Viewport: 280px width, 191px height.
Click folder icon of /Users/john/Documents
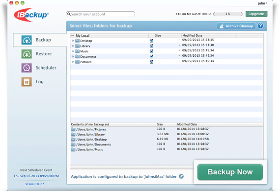[x=73, y=144]
